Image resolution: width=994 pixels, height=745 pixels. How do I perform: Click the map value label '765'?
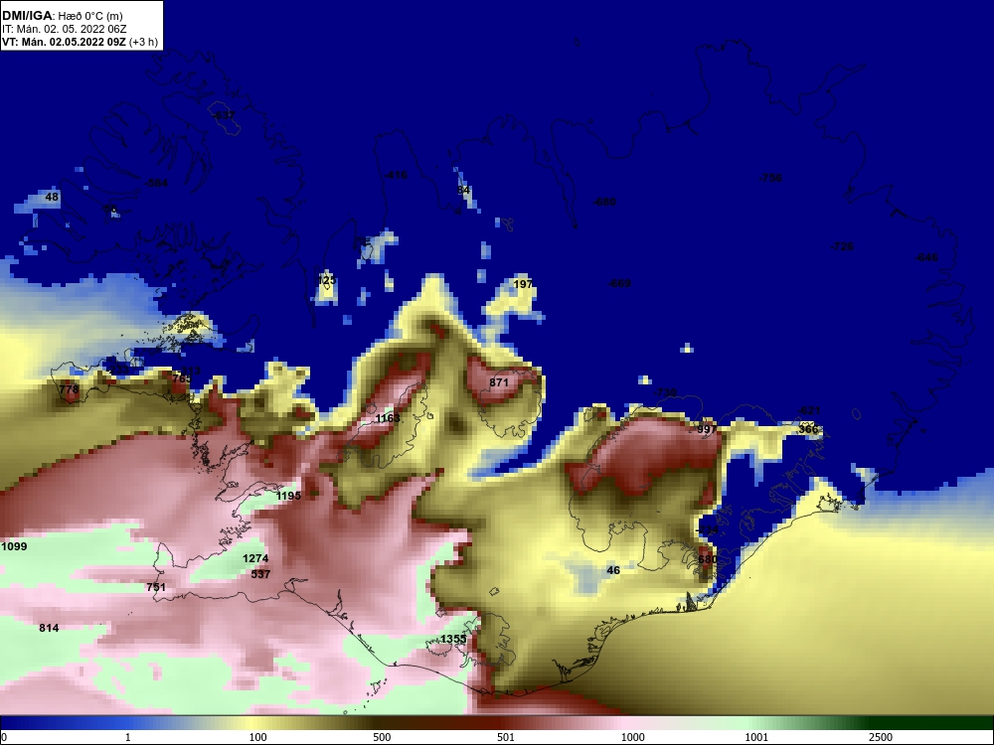[x=181, y=378]
